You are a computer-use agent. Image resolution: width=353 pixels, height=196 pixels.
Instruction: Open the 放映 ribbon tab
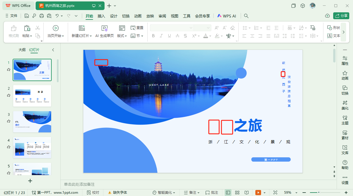(150, 16)
